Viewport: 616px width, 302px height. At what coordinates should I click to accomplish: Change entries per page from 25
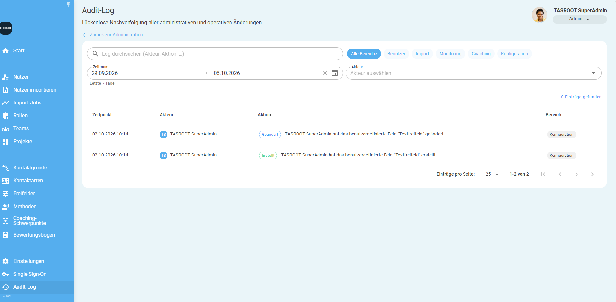[492, 174]
